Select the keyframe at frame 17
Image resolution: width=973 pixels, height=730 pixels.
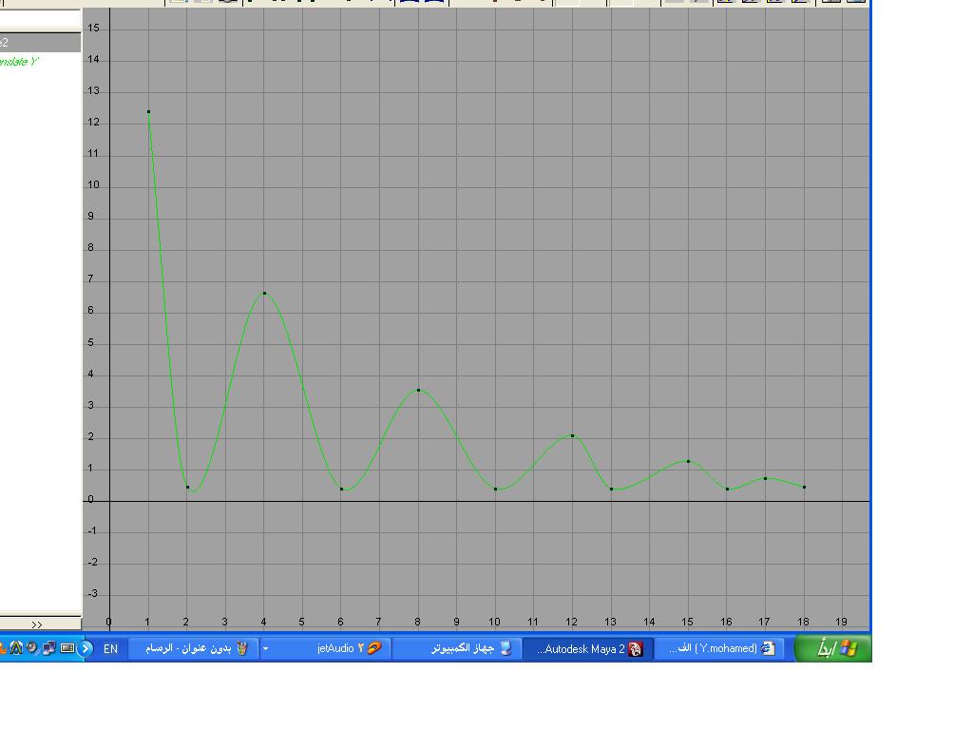pos(766,479)
